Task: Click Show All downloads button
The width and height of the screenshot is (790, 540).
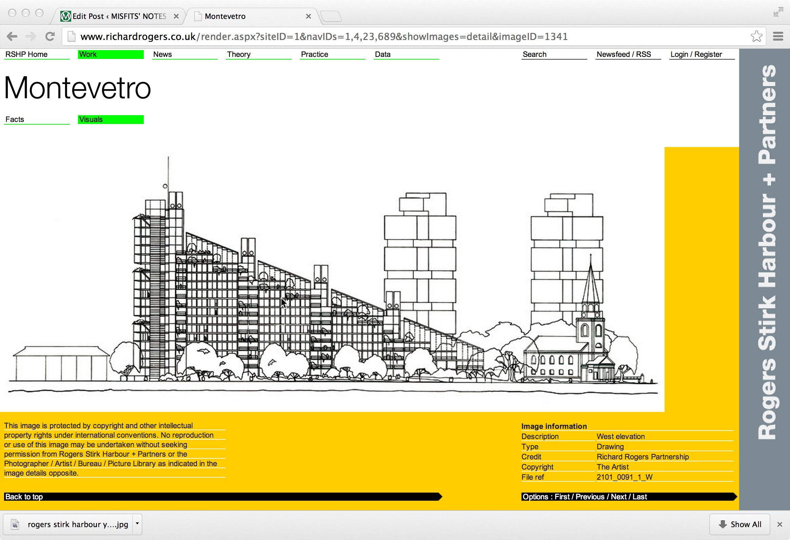Action: 740,524
